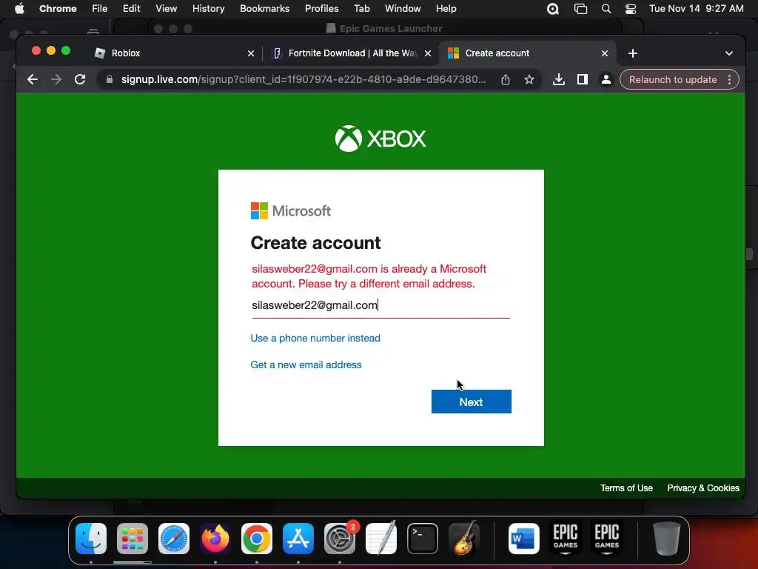The height and width of the screenshot is (569, 758).
Task: Open GarageBand from the Dock
Action: tap(464, 539)
